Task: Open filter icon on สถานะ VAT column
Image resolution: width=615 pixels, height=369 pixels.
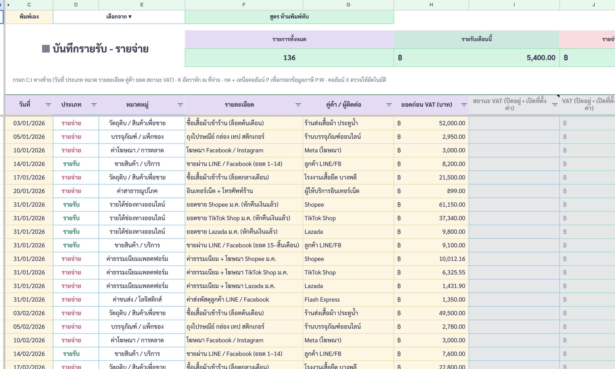Action: point(555,105)
